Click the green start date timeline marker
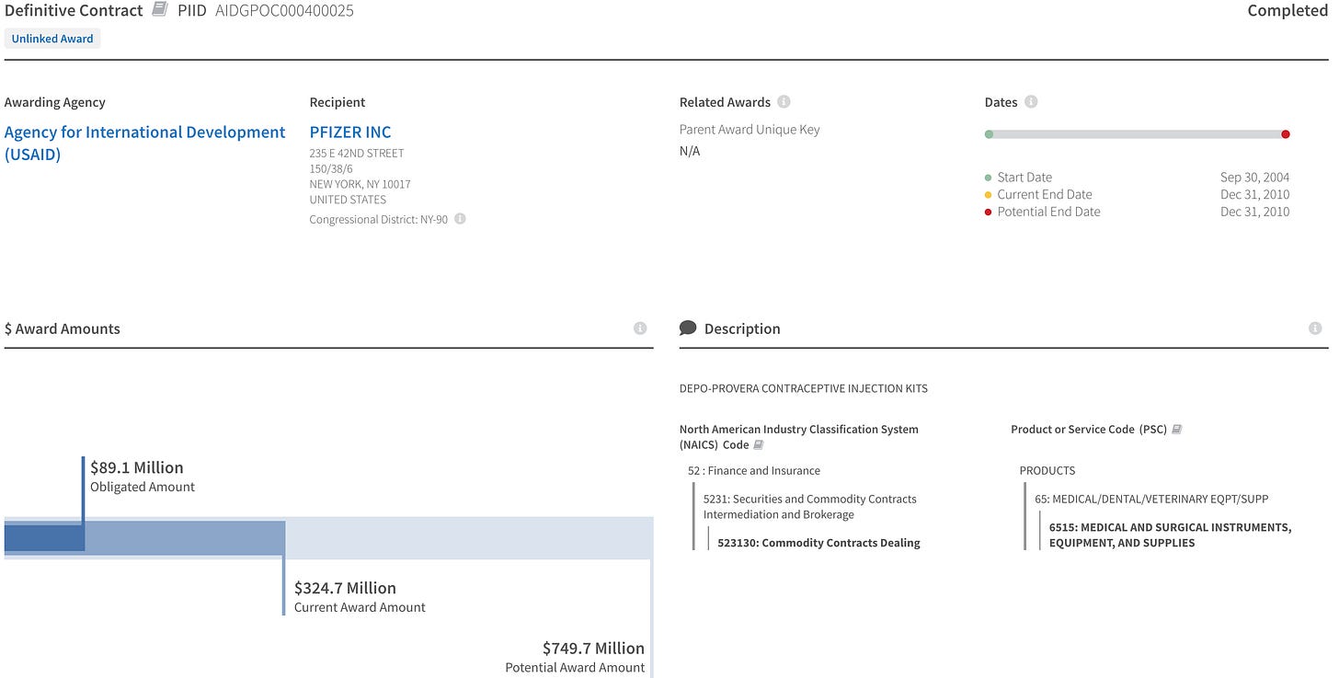Image resolution: width=1339 pixels, height=678 pixels. tap(989, 134)
